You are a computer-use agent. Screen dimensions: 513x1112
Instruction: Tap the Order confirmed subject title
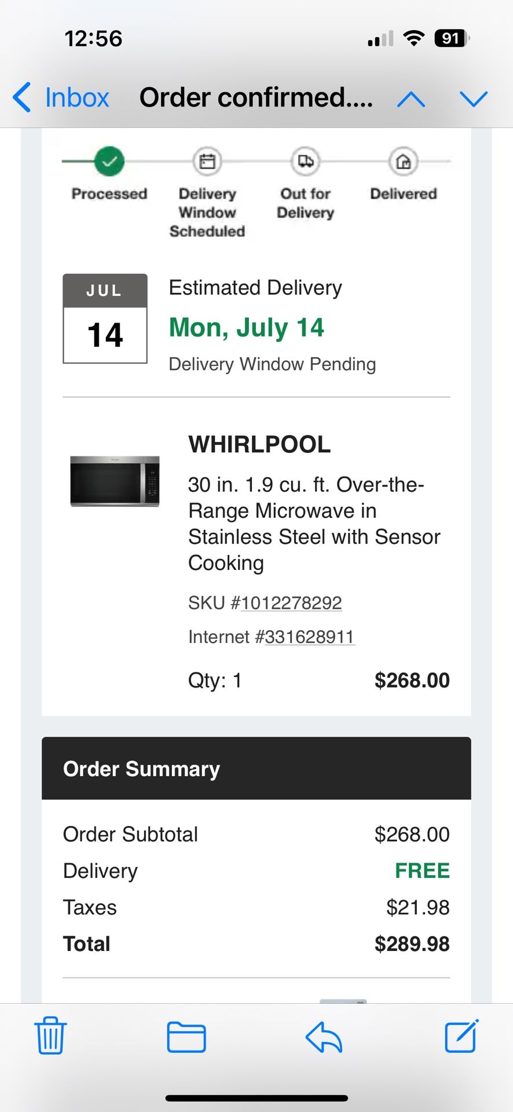point(256,97)
